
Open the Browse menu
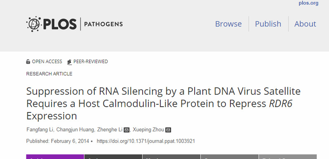pos(228,24)
